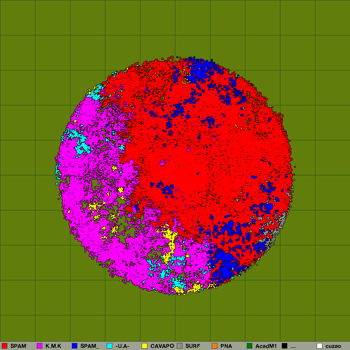Click the '-U.A-' legend label text

[122, 346]
